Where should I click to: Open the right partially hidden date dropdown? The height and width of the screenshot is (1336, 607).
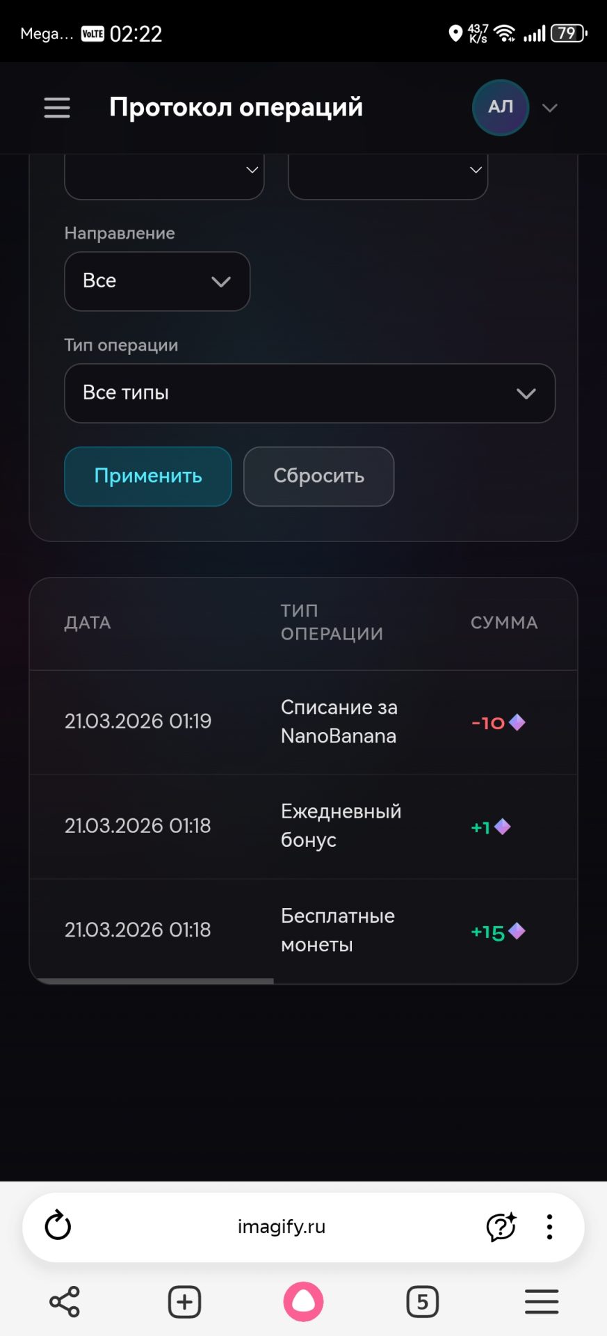[388, 174]
